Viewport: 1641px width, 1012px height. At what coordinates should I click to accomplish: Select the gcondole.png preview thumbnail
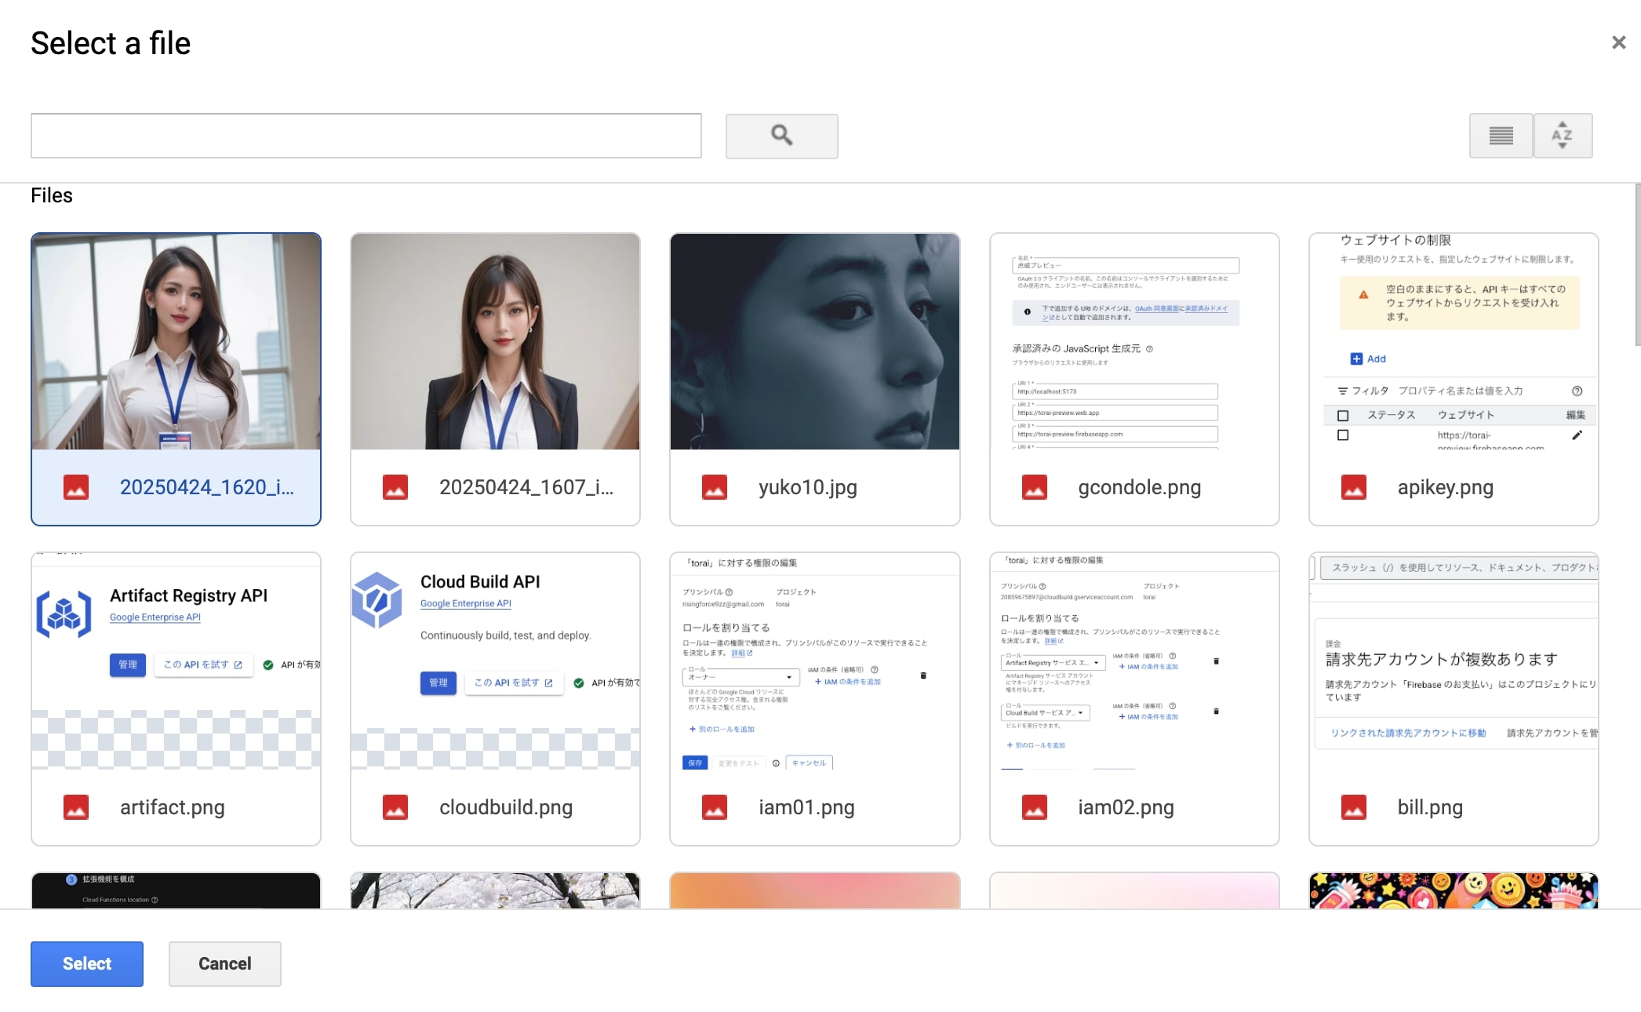pos(1134,341)
